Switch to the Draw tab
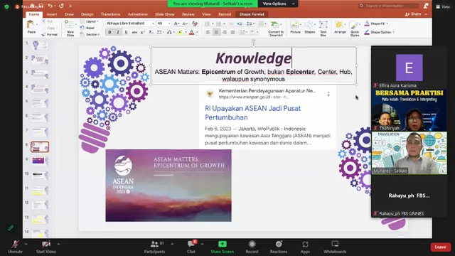The height and width of the screenshot is (256, 455). click(69, 14)
